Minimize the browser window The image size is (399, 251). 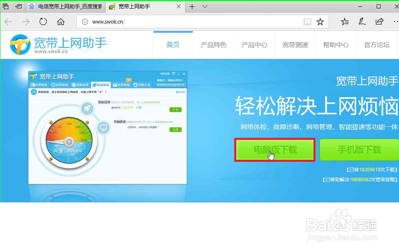click(360, 7)
